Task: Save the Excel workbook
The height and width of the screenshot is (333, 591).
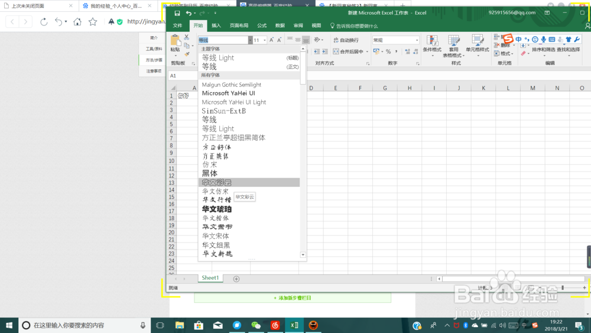Action: point(177,13)
